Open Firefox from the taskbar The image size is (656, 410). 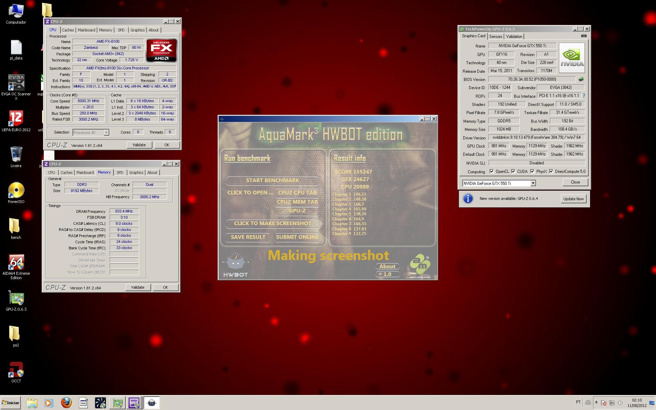point(66,403)
